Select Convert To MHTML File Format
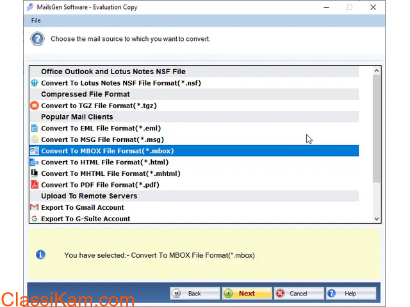This screenshot has height=307, width=410. (193, 173)
